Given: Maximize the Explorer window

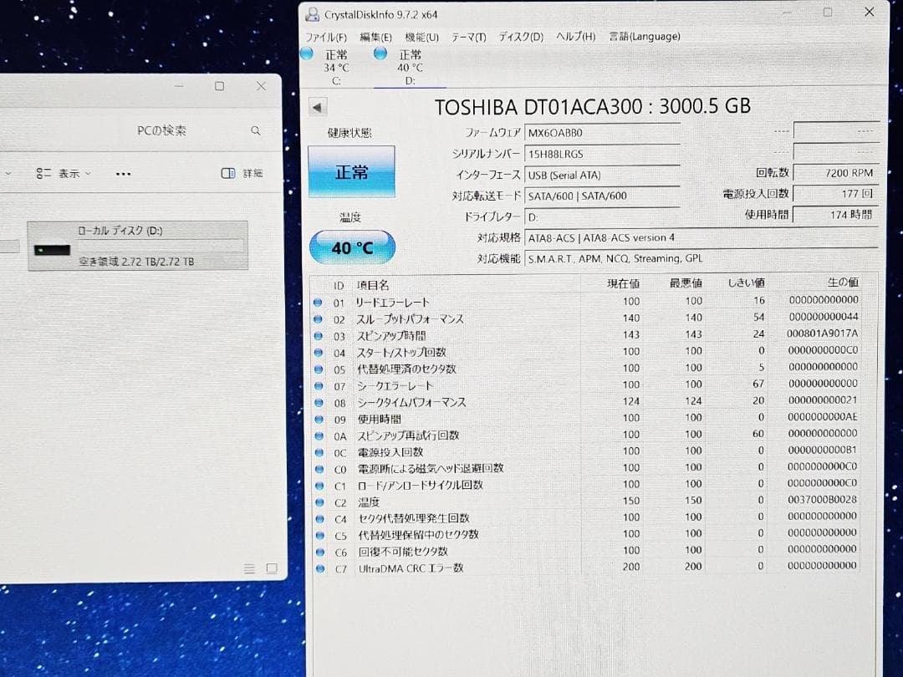Looking at the screenshot, I should pos(219,86).
